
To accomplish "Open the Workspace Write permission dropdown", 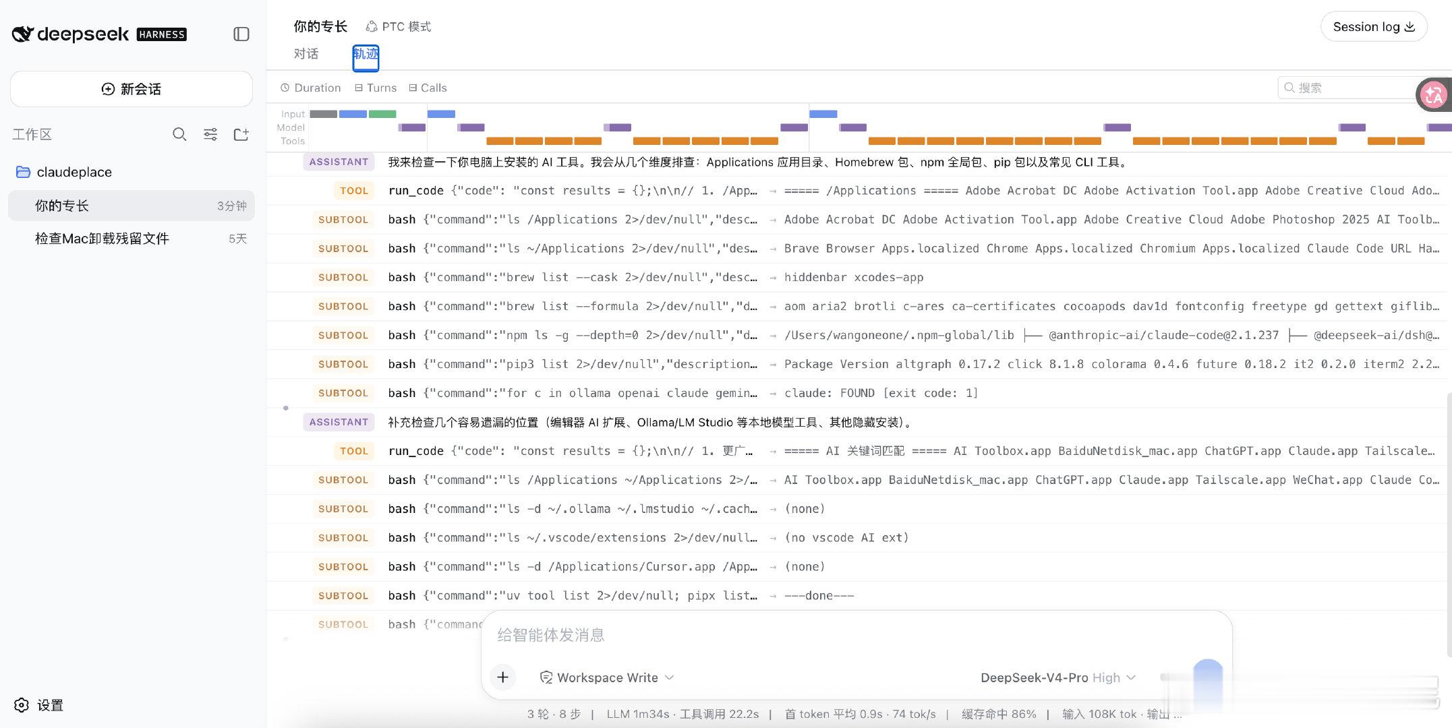I will (607, 677).
